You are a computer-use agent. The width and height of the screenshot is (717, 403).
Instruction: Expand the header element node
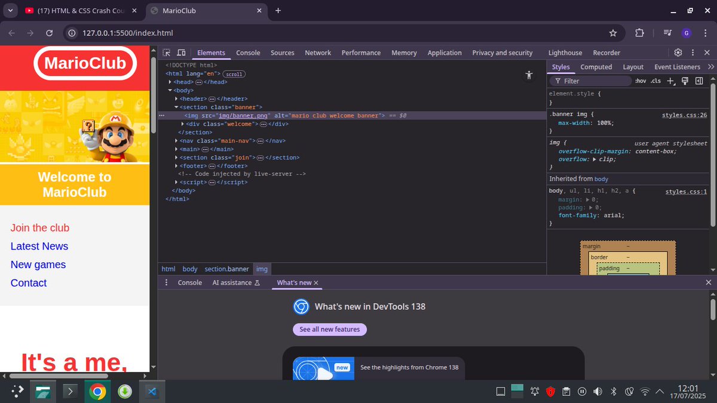click(x=176, y=99)
